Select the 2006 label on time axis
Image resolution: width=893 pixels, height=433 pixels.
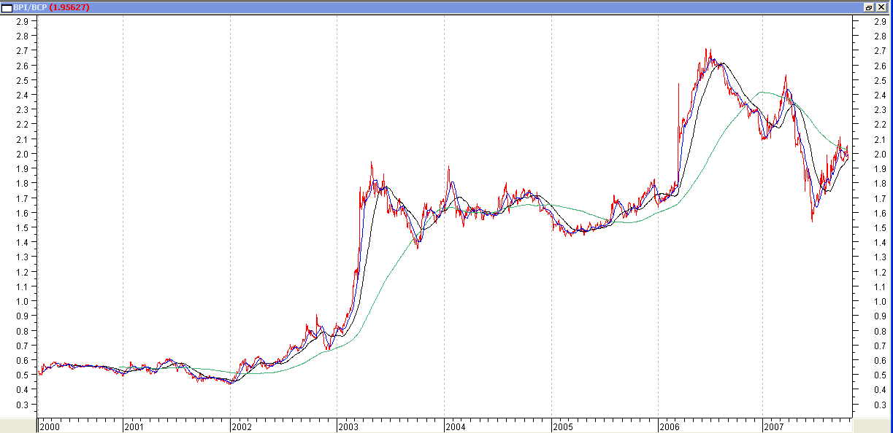(x=669, y=426)
